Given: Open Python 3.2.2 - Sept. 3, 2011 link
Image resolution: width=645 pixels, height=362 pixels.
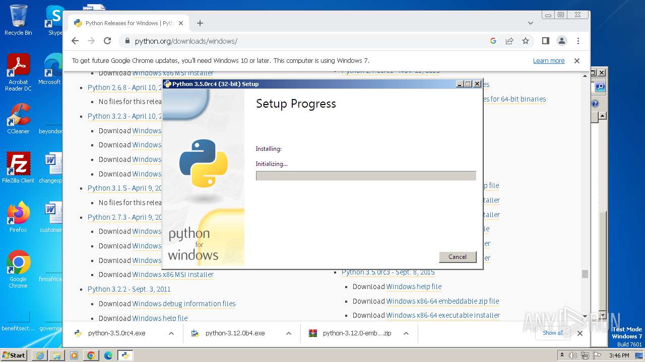Looking at the screenshot, I should [129, 289].
